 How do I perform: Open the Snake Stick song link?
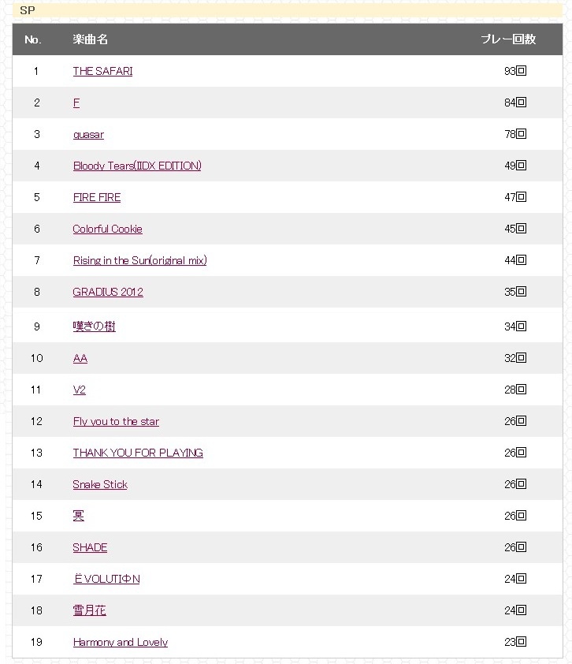(100, 485)
